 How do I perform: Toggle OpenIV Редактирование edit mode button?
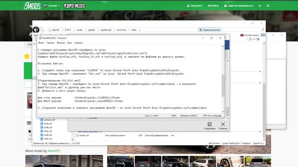tap(210, 30)
